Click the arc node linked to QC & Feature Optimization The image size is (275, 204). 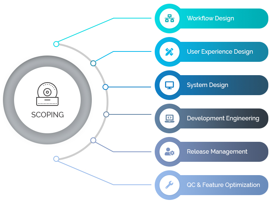[56, 159]
